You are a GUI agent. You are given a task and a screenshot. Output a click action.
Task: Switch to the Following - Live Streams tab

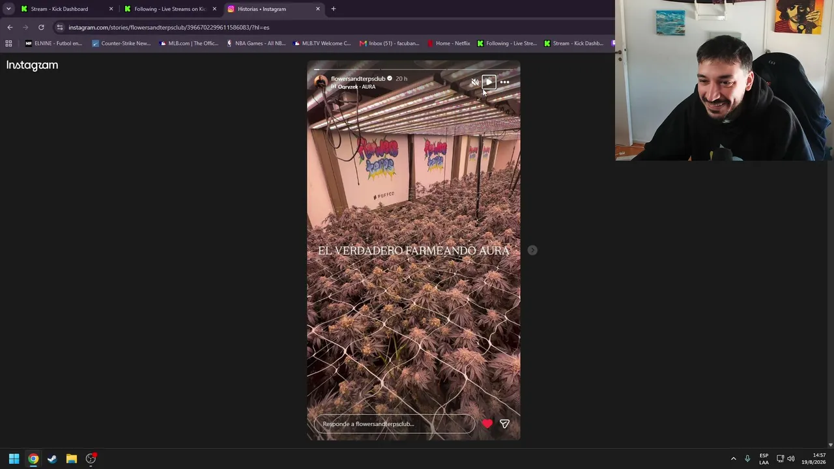point(169,9)
